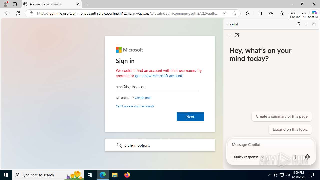This screenshot has width=320, height=180.
Task: Open the tab actions menu icon
Action: pos(15,4)
